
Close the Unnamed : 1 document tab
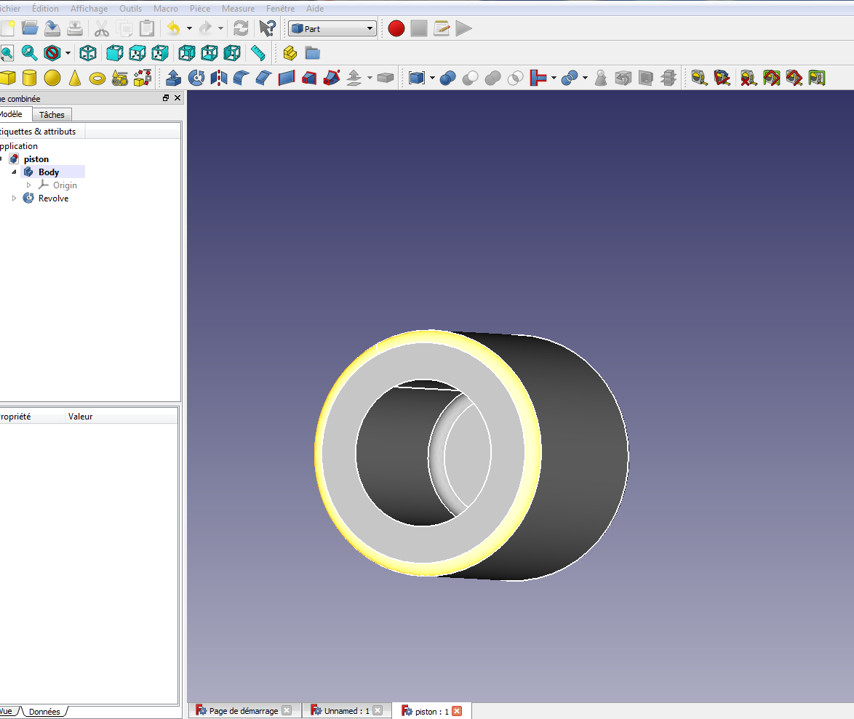click(378, 710)
